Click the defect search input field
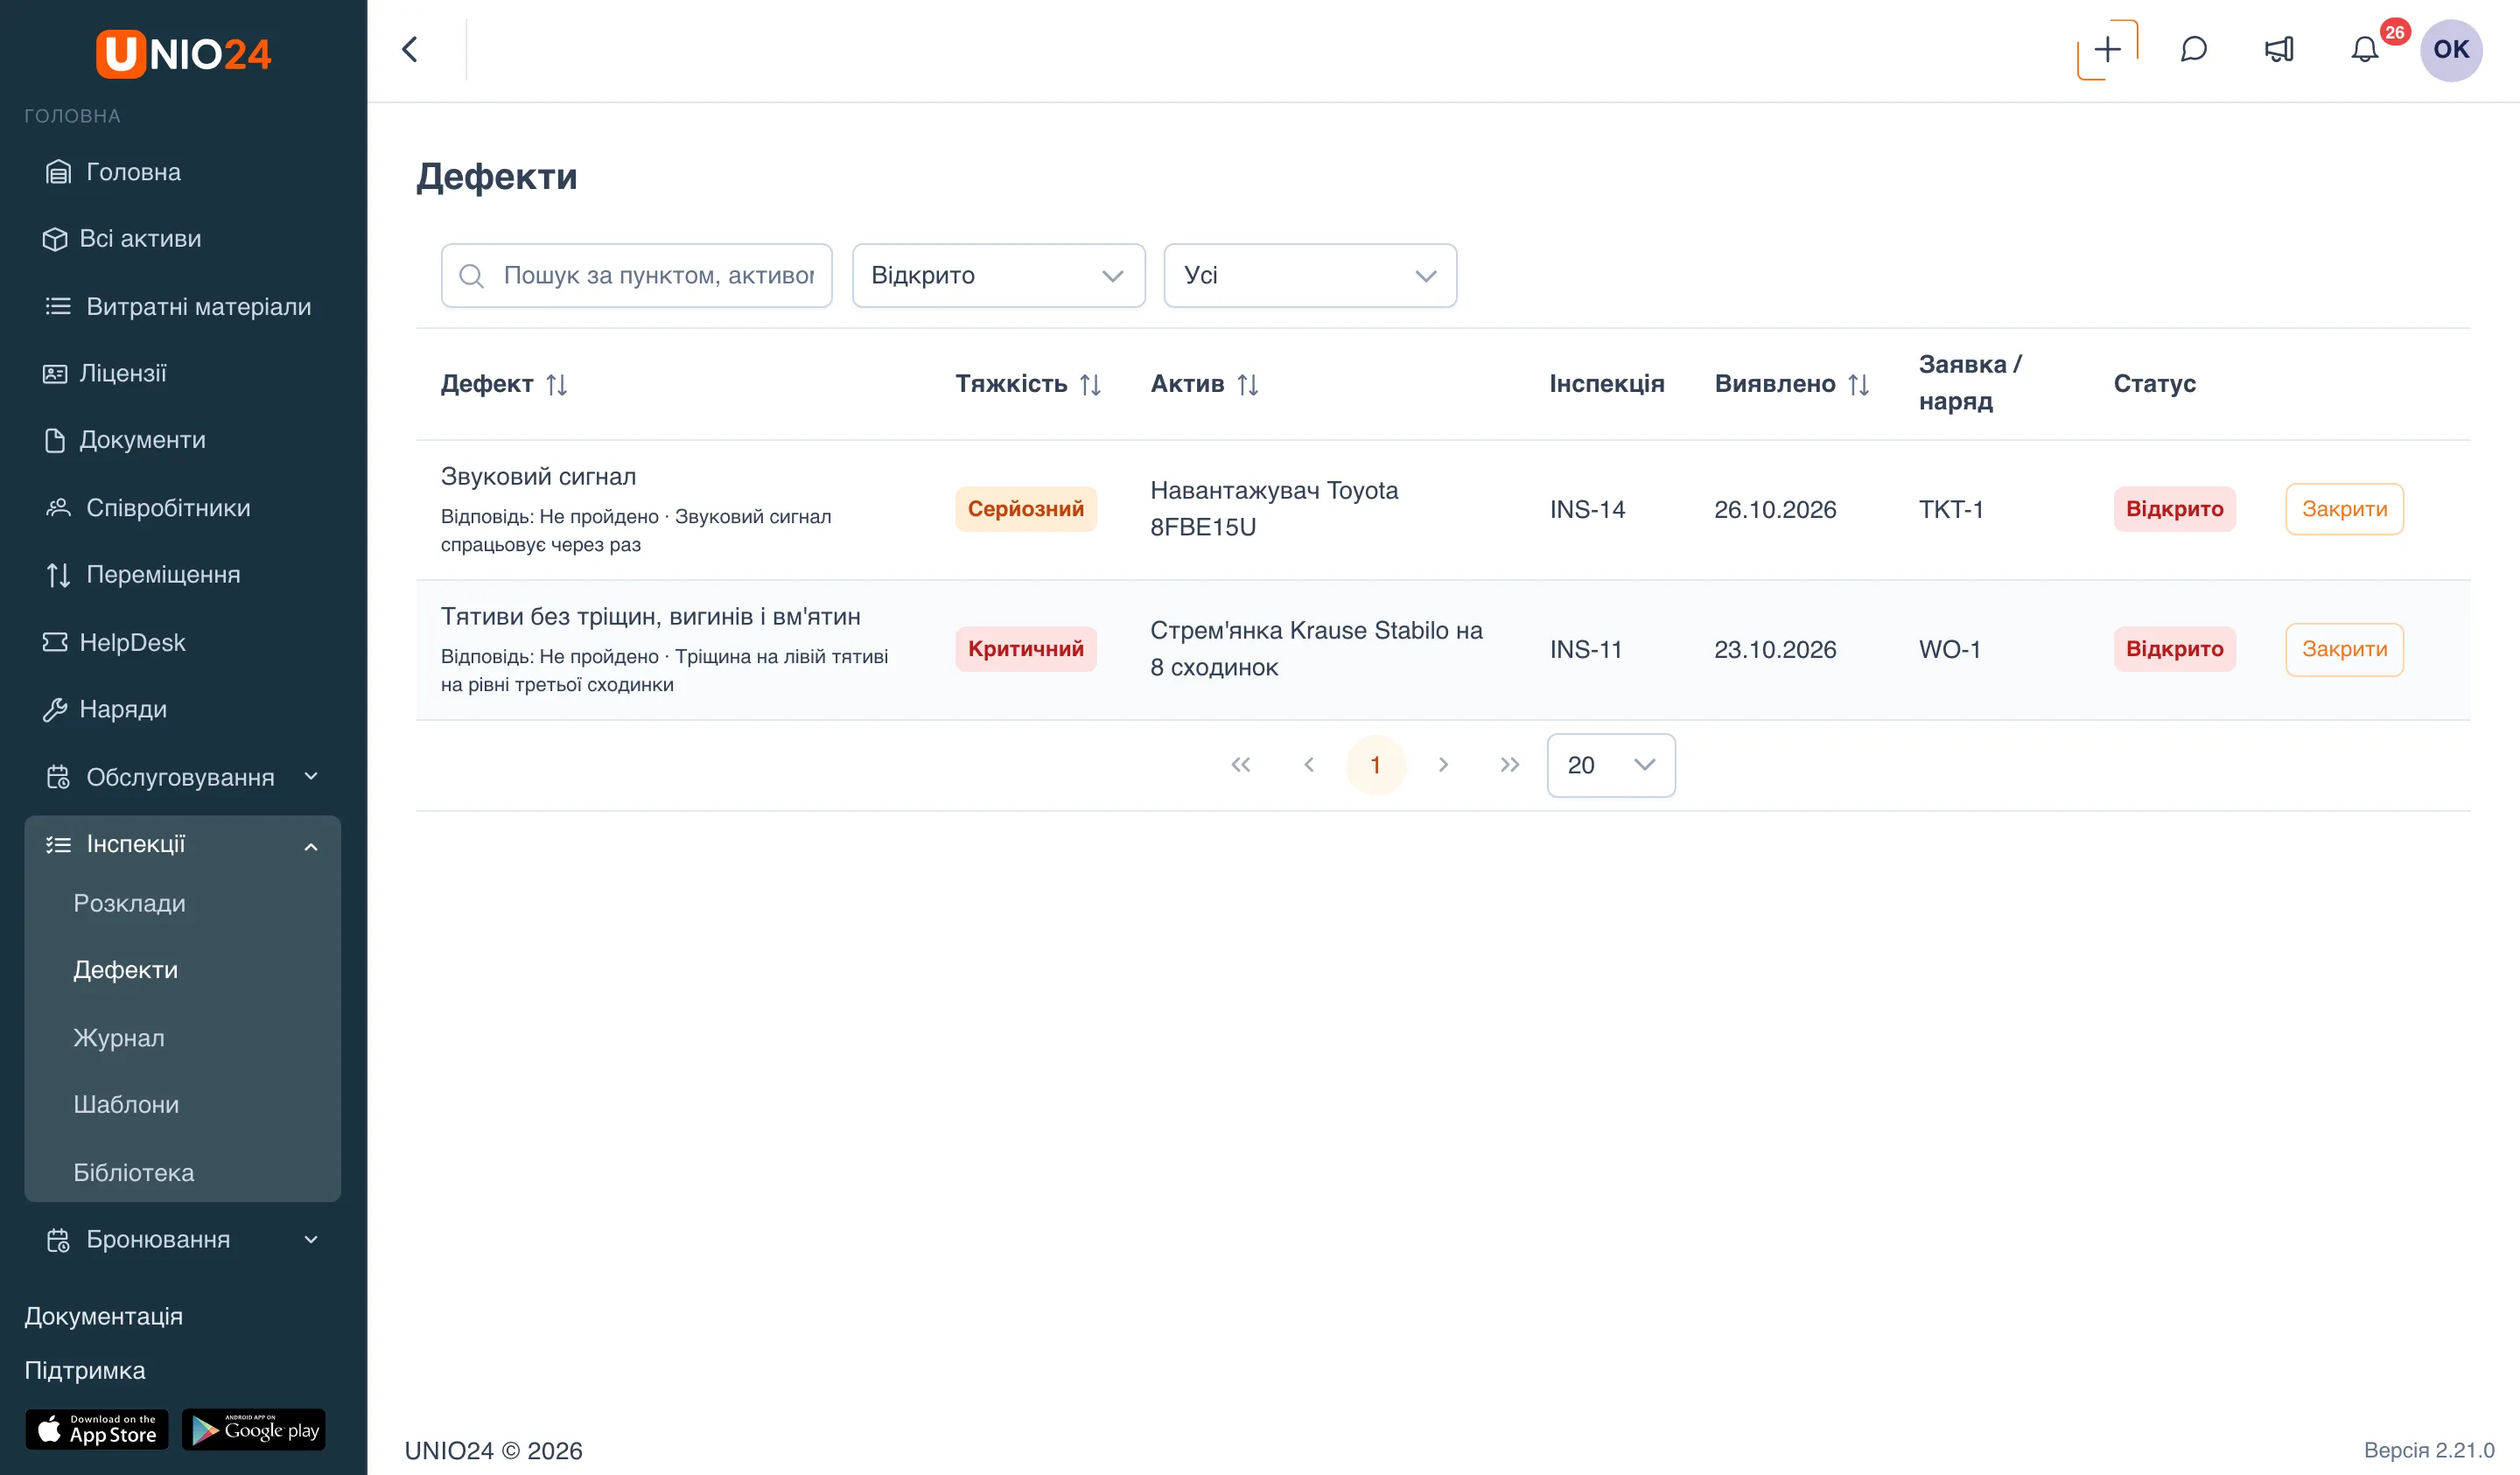 tap(636, 275)
